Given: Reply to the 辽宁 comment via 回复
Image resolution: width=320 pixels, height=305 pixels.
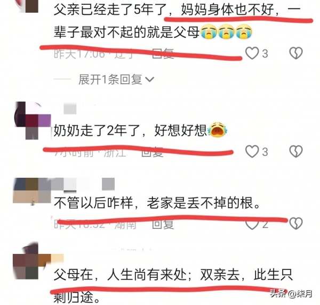Looking at the screenshot, I should 163,54.
